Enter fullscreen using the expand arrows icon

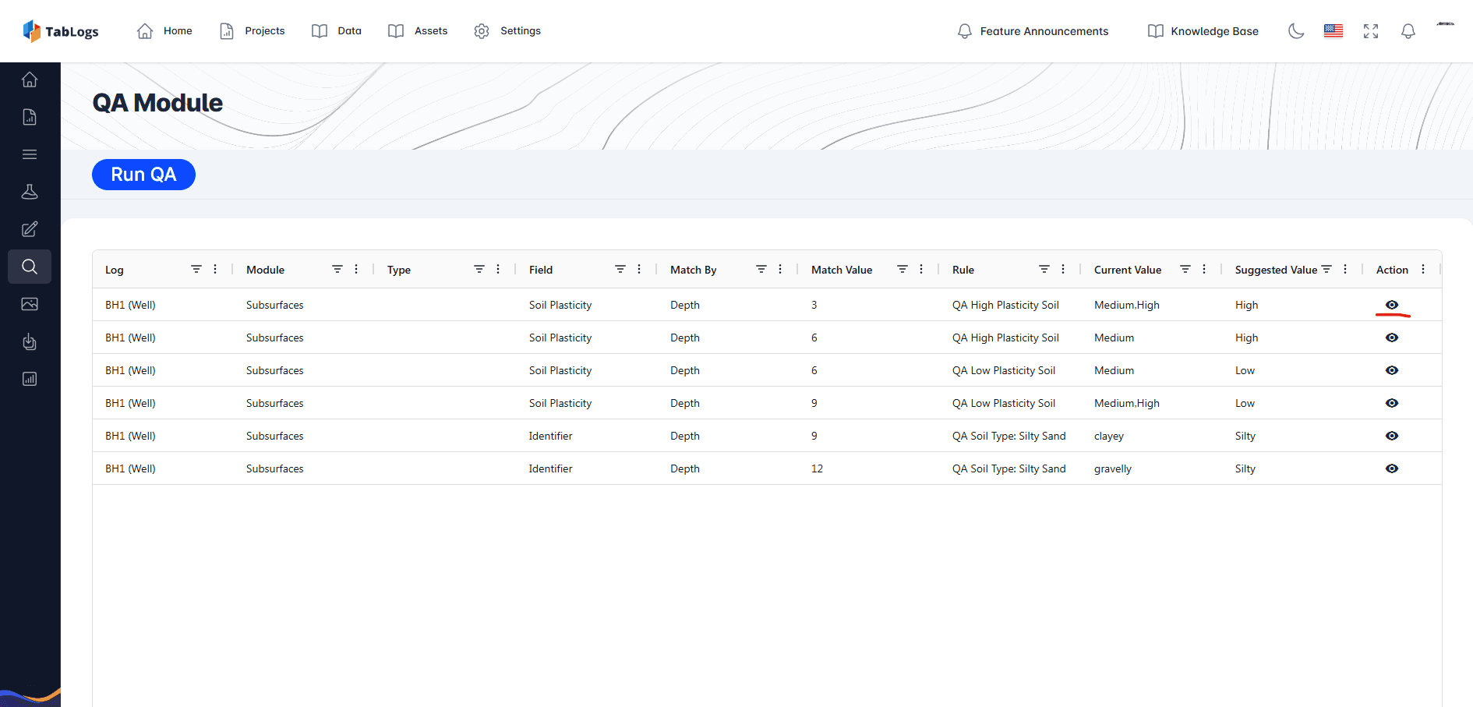pos(1371,31)
